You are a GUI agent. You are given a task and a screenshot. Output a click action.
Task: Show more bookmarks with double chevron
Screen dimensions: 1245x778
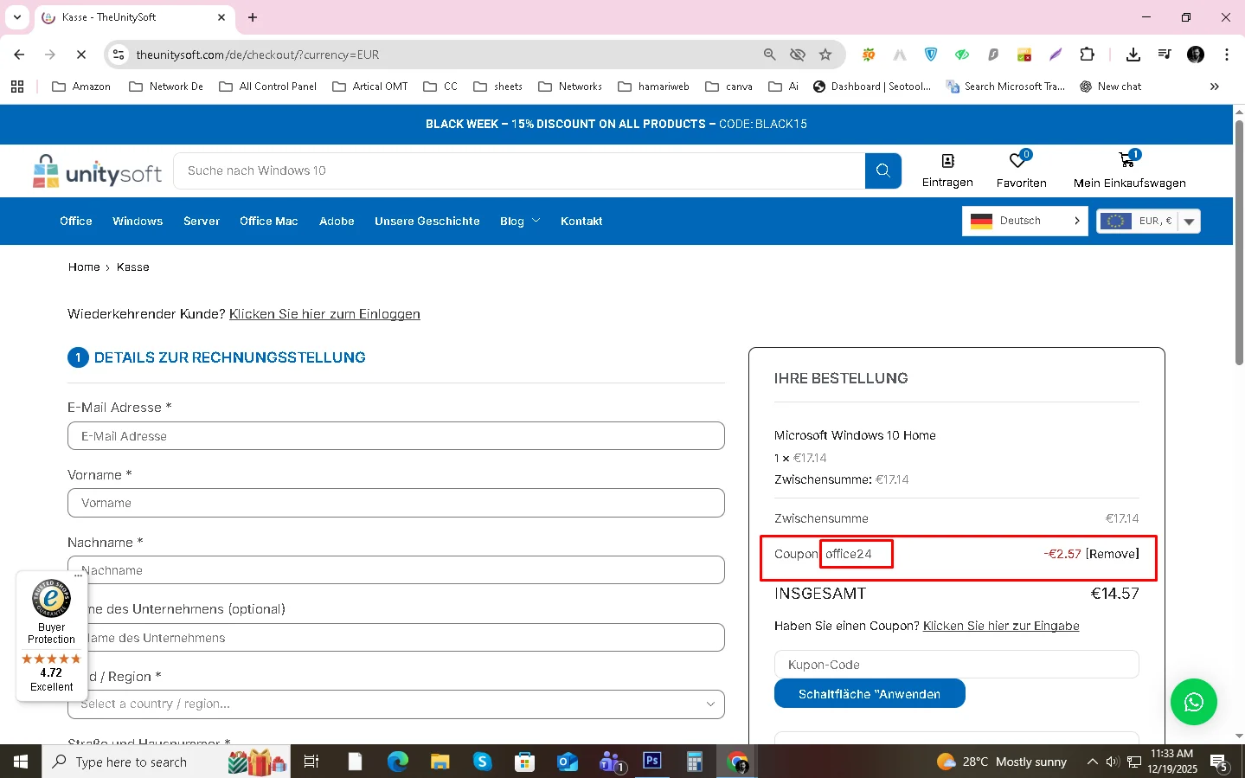point(1214,87)
